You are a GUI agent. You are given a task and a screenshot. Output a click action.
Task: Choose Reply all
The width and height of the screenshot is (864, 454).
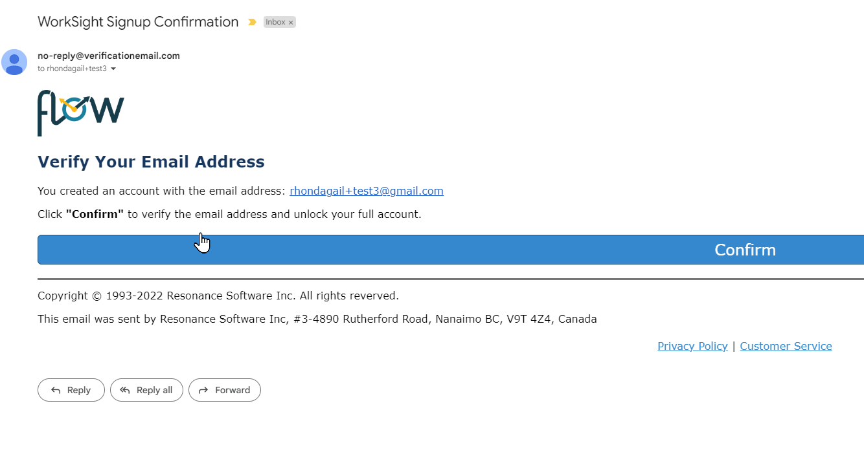click(146, 390)
